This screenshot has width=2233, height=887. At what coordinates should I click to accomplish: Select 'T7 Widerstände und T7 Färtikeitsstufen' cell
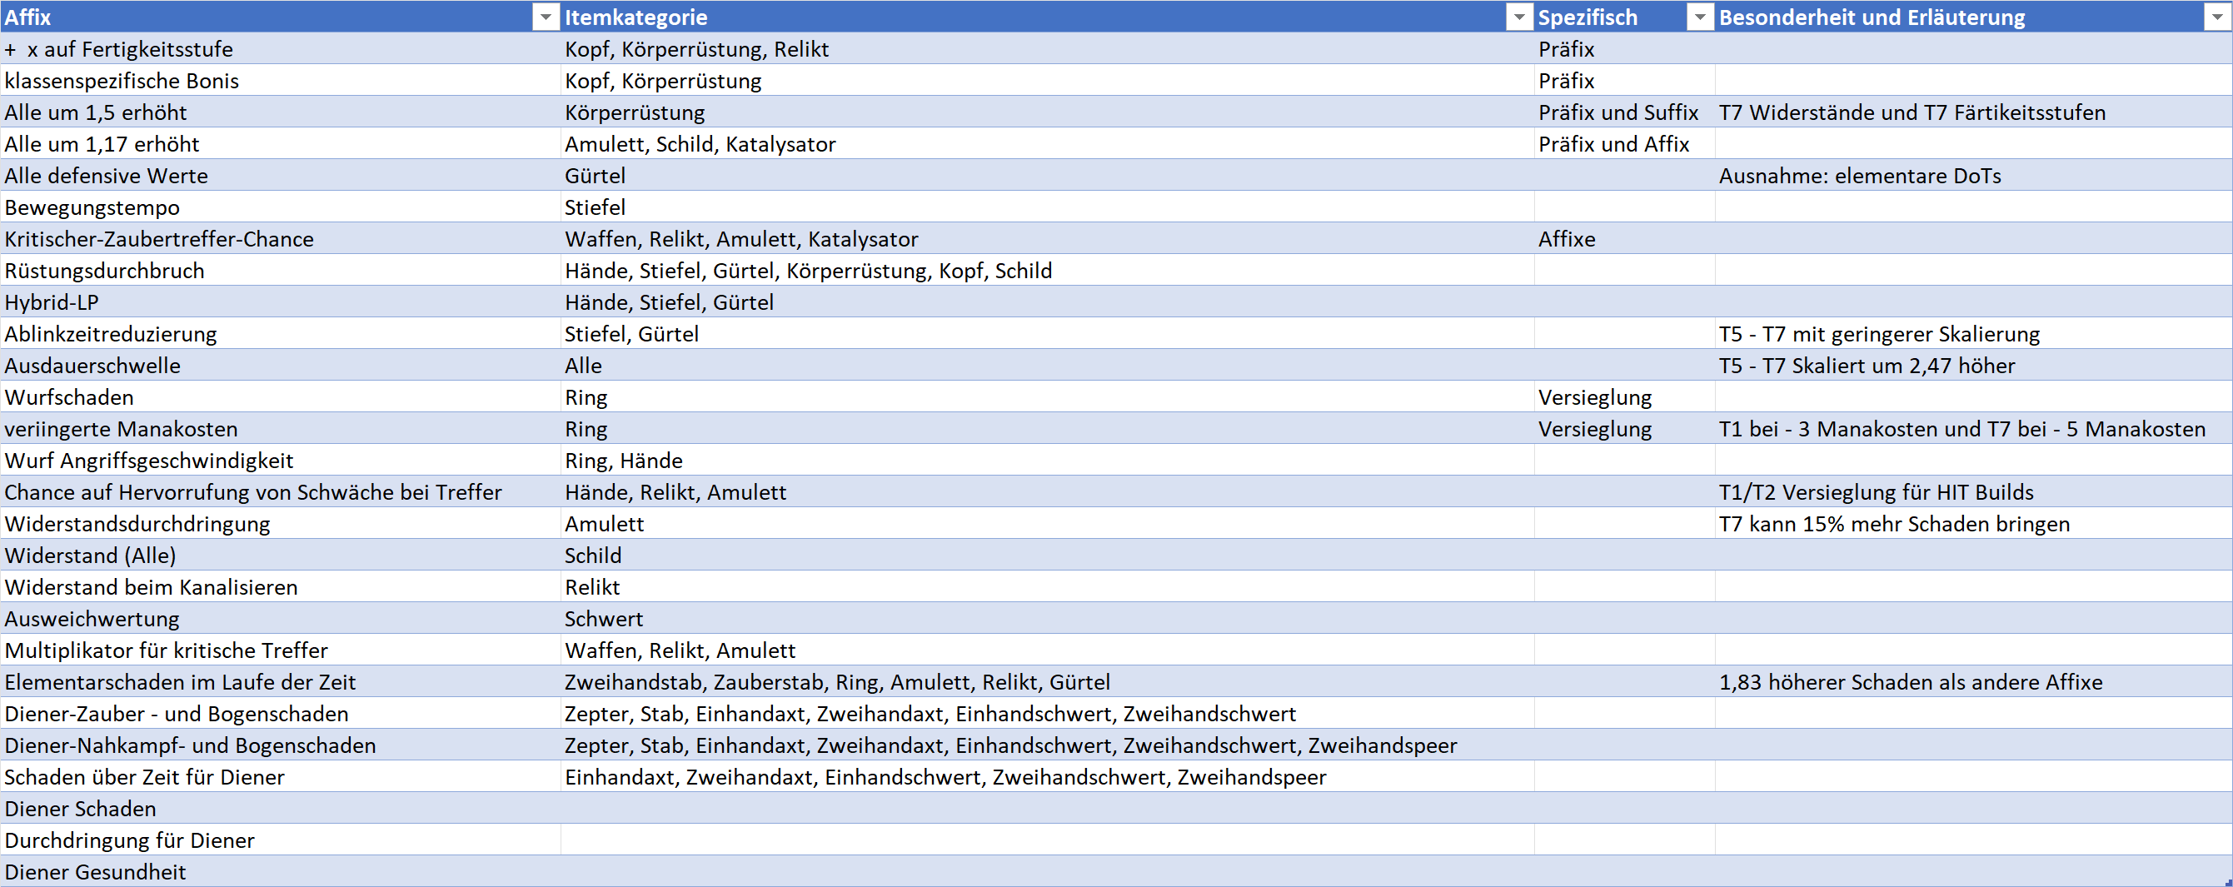(1973, 112)
